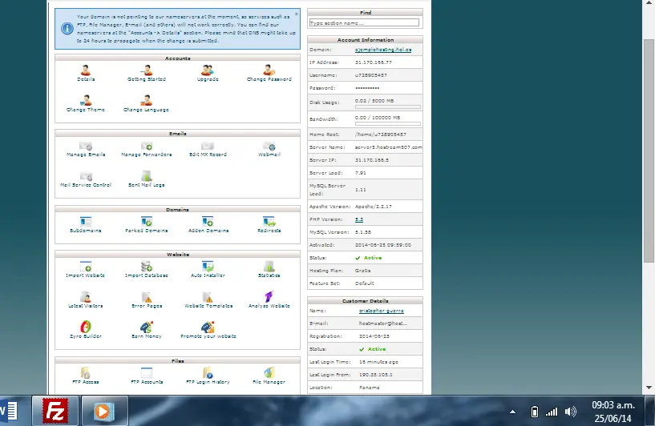The image size is (655, 426).
Task: Click the Find action name field
Action: click(364, 23)
